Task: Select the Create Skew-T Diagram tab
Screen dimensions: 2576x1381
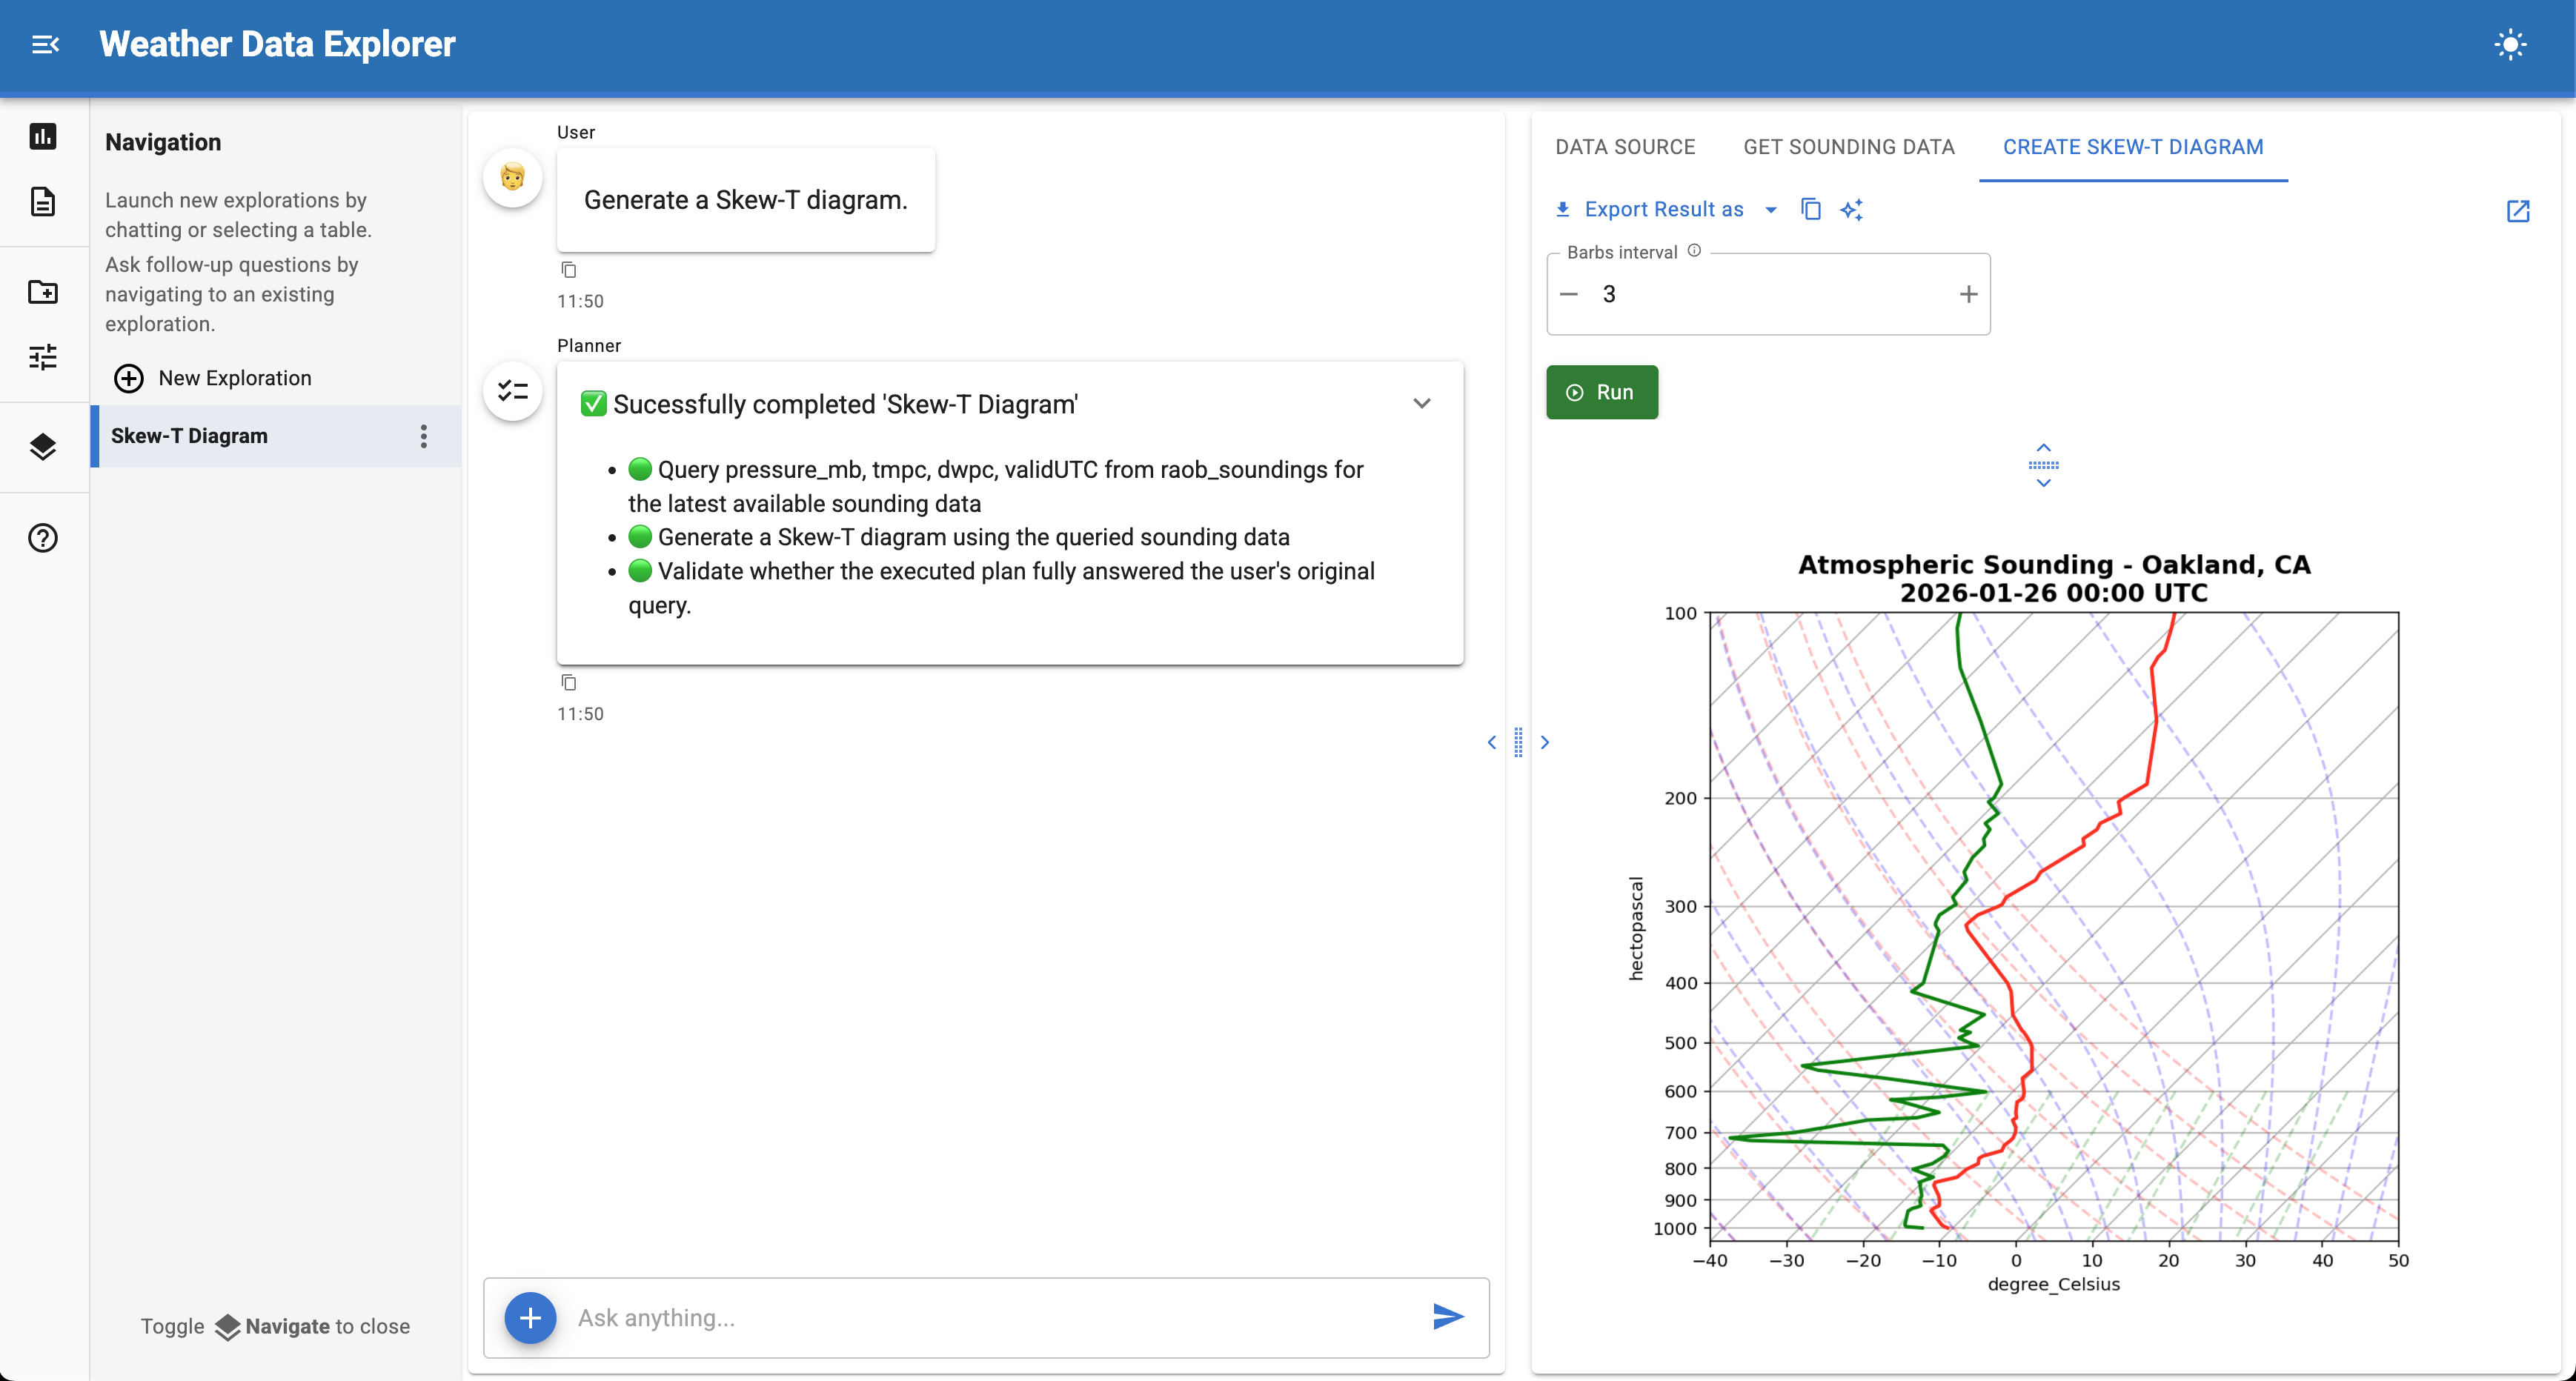Action: point(2133,147)
